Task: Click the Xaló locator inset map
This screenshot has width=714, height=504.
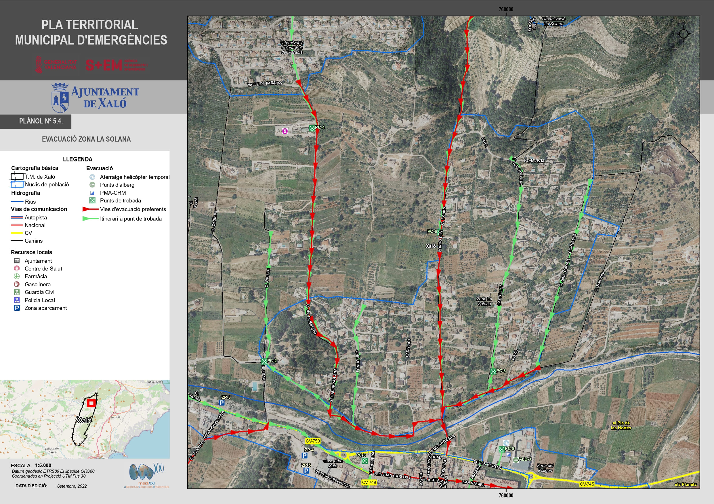Action: click(x=85, y=419)
